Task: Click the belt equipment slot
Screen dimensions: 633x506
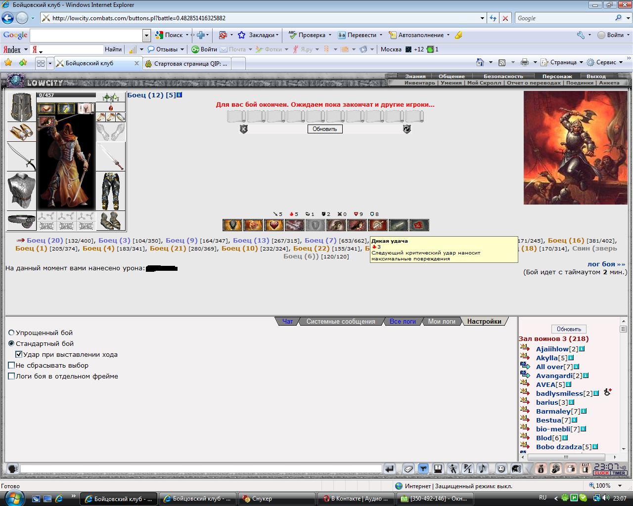Action: click(x=21, y=221)
